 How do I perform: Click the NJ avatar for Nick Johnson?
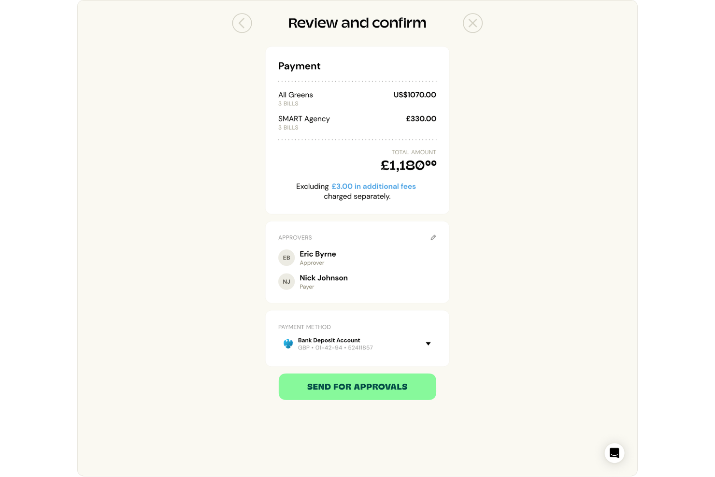pos(286,282)
